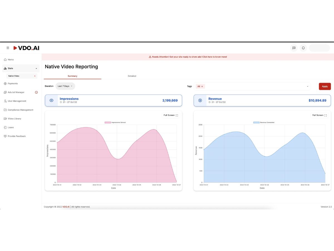Viewport: 334px width, 251px height.
Task: Expand the Tags dropdown arrow
Action: [x=308, y=86]
